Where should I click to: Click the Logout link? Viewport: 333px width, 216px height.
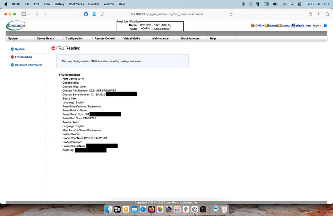click(286, 25)
